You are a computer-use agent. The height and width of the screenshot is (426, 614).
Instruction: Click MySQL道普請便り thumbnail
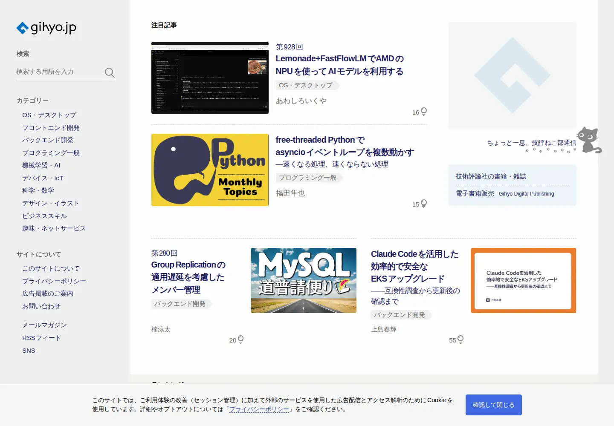(304, 280)
